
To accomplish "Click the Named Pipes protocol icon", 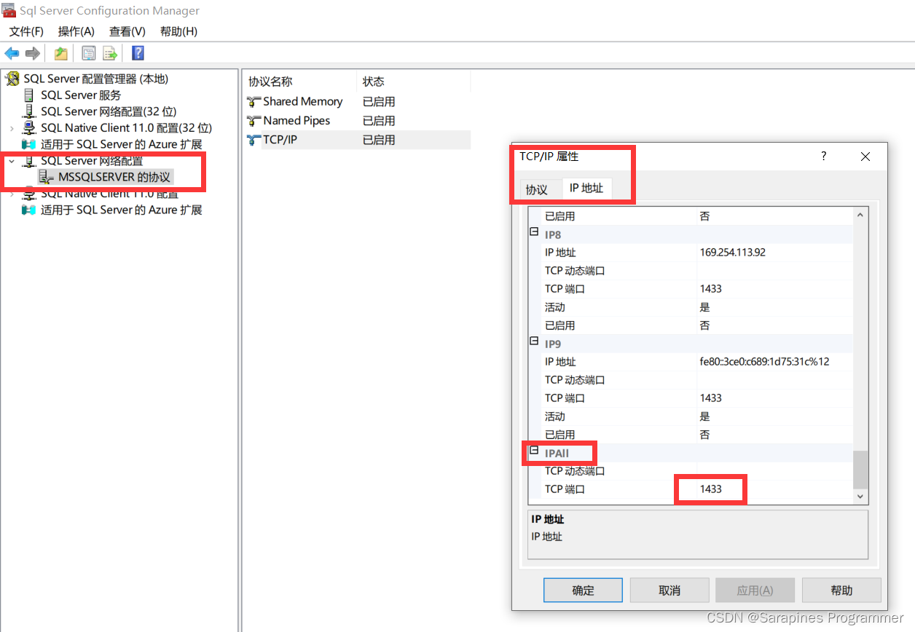I will [254, 121].
